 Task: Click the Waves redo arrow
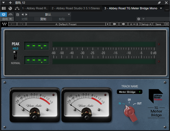coord(22,24)
